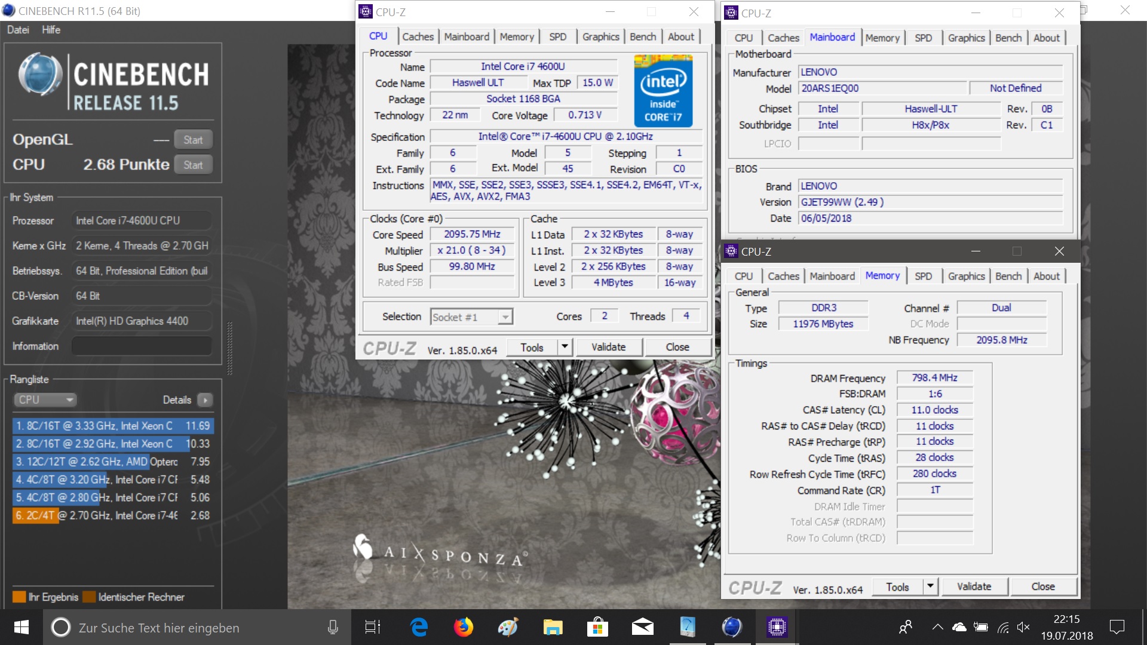
Task: Switch to Cinebench from the taskbar
Action: tap(732, 627)
